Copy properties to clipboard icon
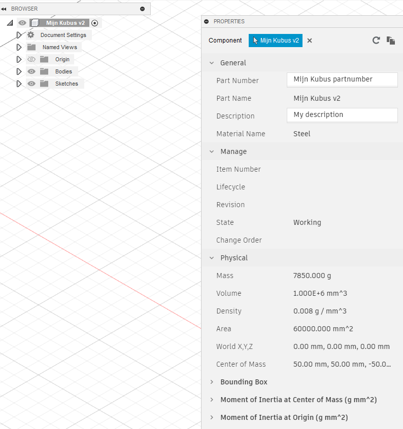Screen dimensions: 403x429 click(391, 41)
